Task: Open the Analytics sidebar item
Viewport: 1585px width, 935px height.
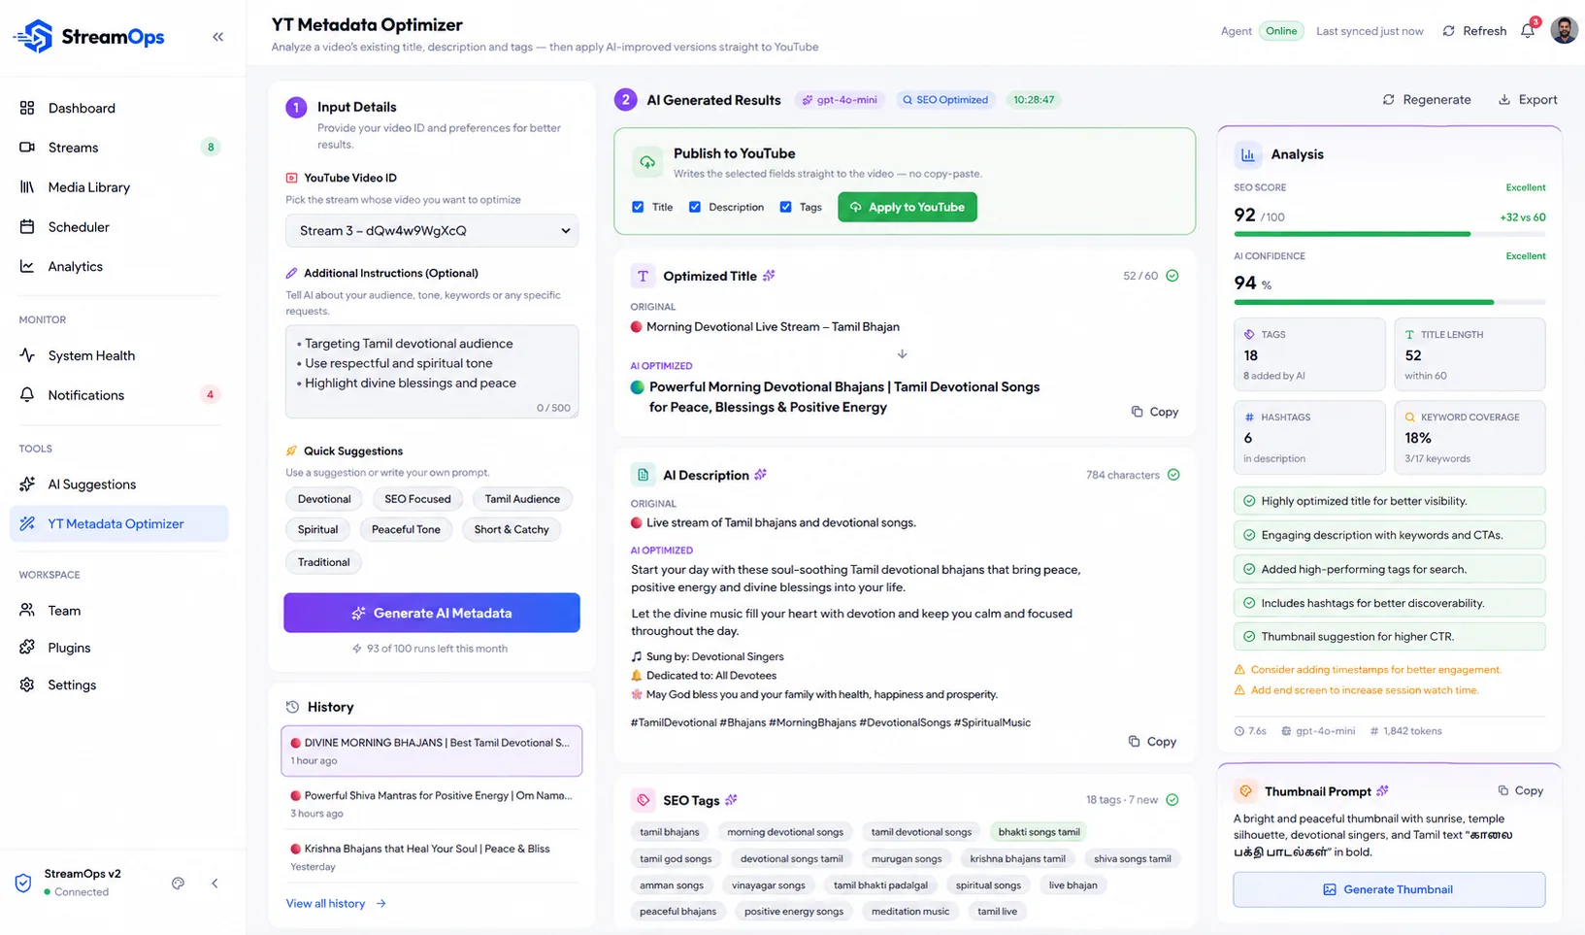Action: 119,267
